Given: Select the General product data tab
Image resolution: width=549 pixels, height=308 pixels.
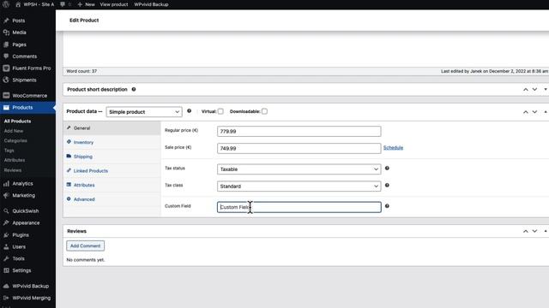Looking at the screenshot, I should click(112, 128).
